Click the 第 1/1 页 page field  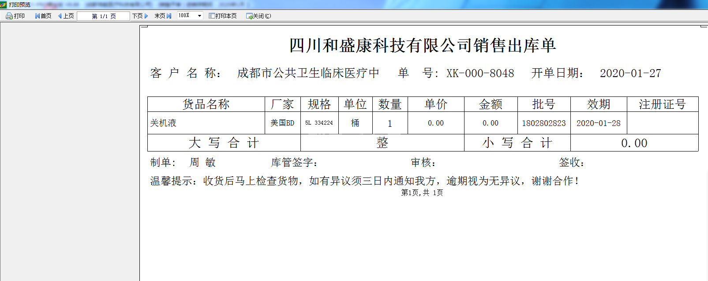104,16
